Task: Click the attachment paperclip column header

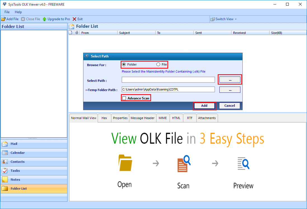Action: tap(77, 32)
